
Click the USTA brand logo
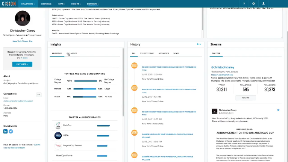[x=58, y=136]
